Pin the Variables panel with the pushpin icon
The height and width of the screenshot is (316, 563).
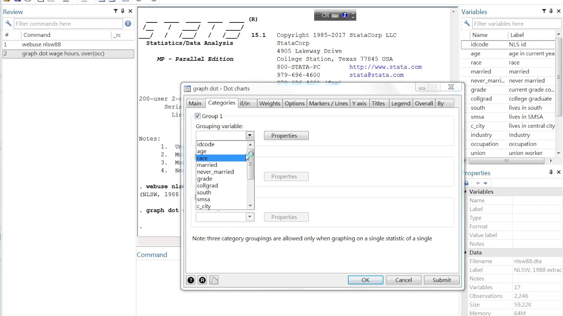click(552, 11)
